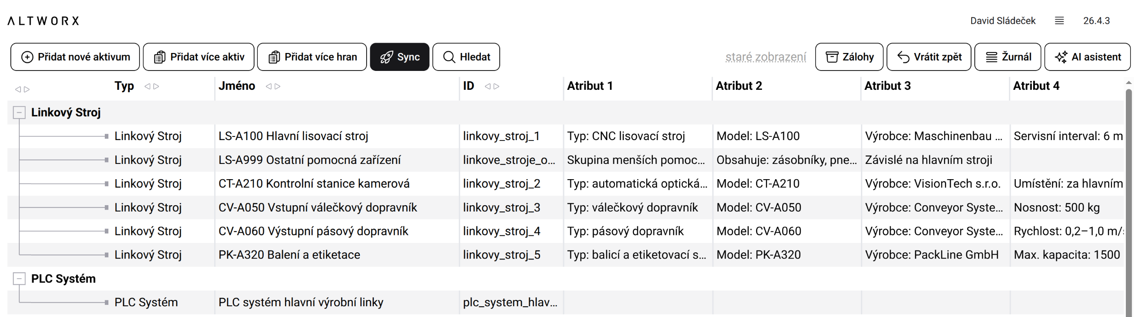Open the Žurnál log
Viewport: 1147px width, 317px height.
point(1007,57)
